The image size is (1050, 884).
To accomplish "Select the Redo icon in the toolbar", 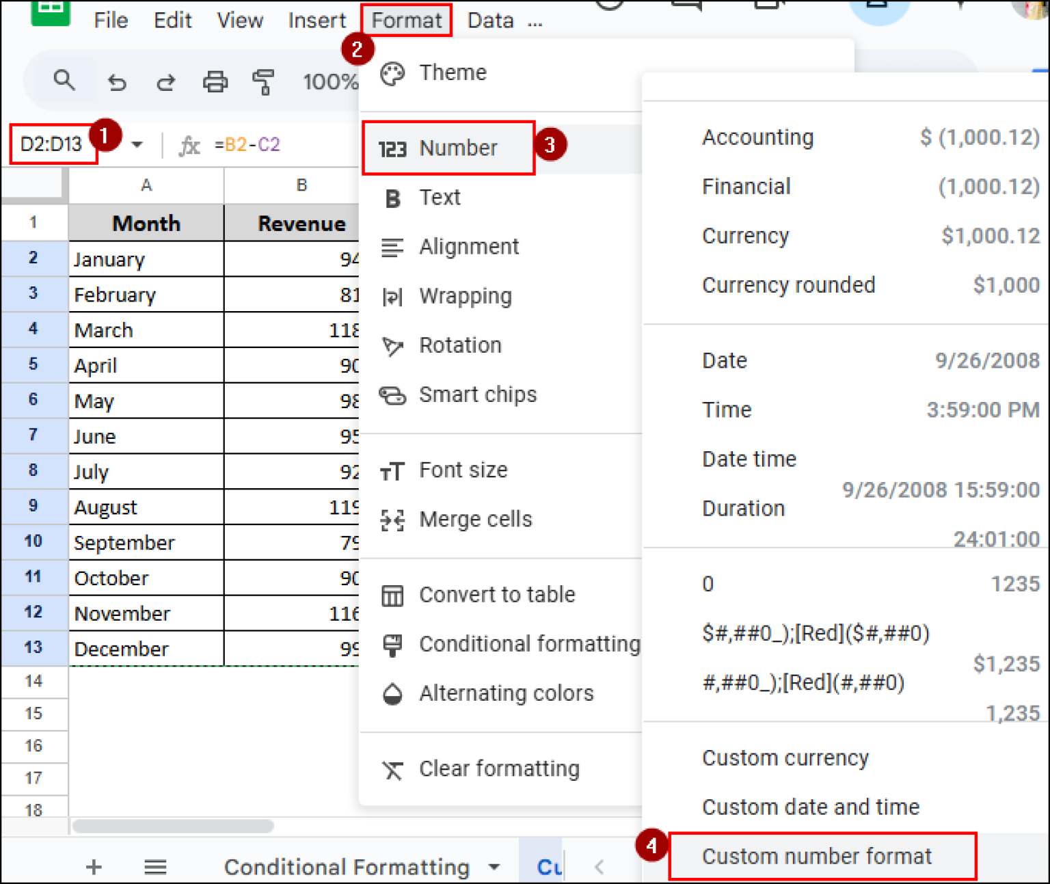I will coord(165,81).
